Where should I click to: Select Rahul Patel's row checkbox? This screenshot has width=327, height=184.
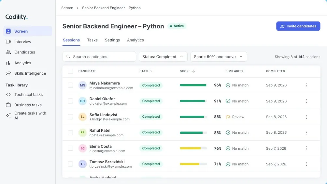click(x=70, y=133)
